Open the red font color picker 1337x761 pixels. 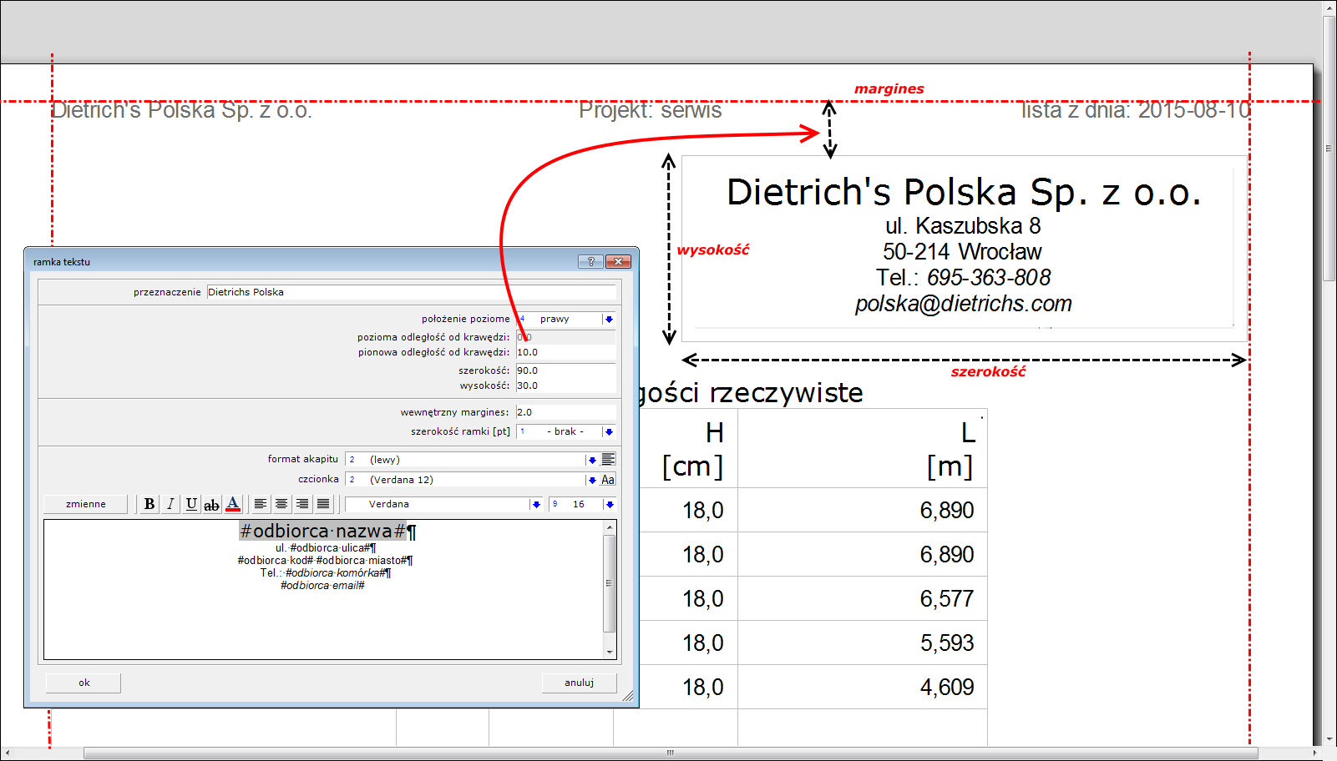tap(233, 504)
